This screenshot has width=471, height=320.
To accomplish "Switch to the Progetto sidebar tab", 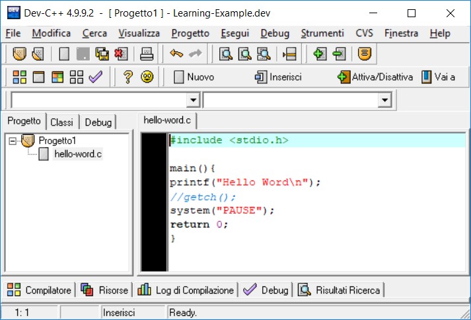I will (x=24, y=121).
